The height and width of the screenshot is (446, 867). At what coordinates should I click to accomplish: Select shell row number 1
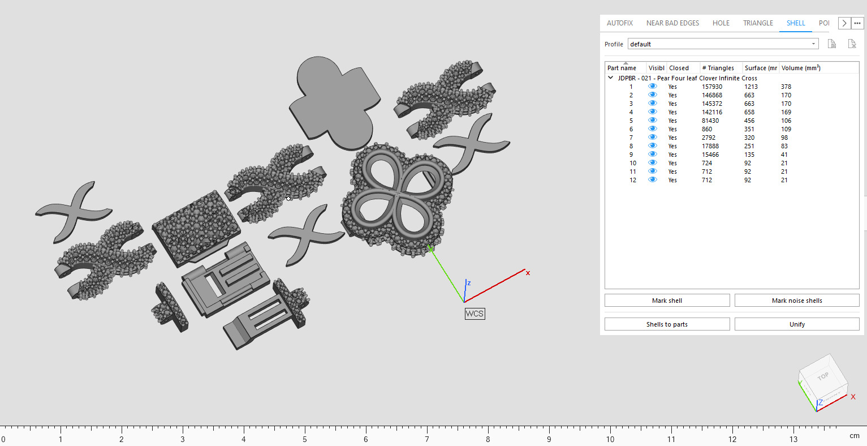pos(631,87)
